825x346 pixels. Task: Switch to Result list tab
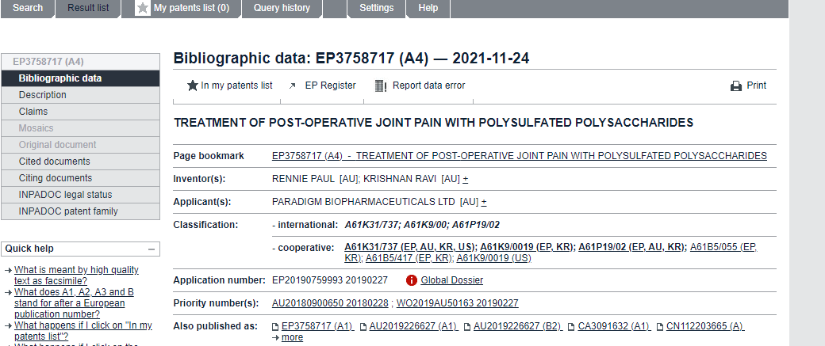[x=88, y=8]
